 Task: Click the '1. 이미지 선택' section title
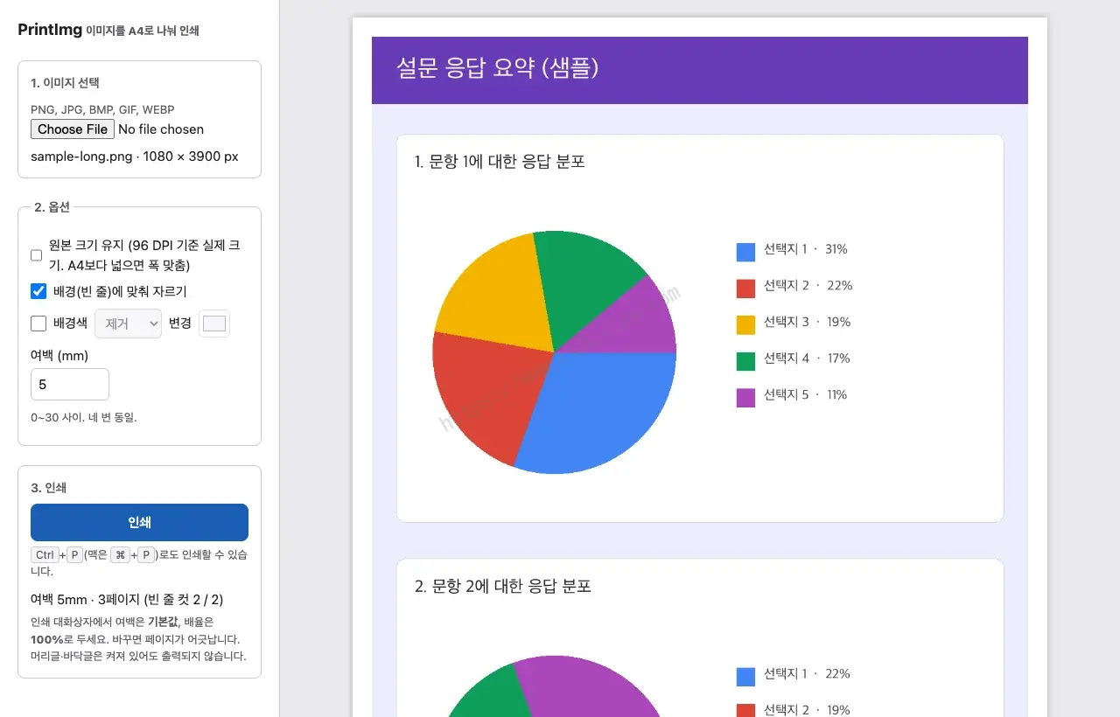[x=65, y=83]
